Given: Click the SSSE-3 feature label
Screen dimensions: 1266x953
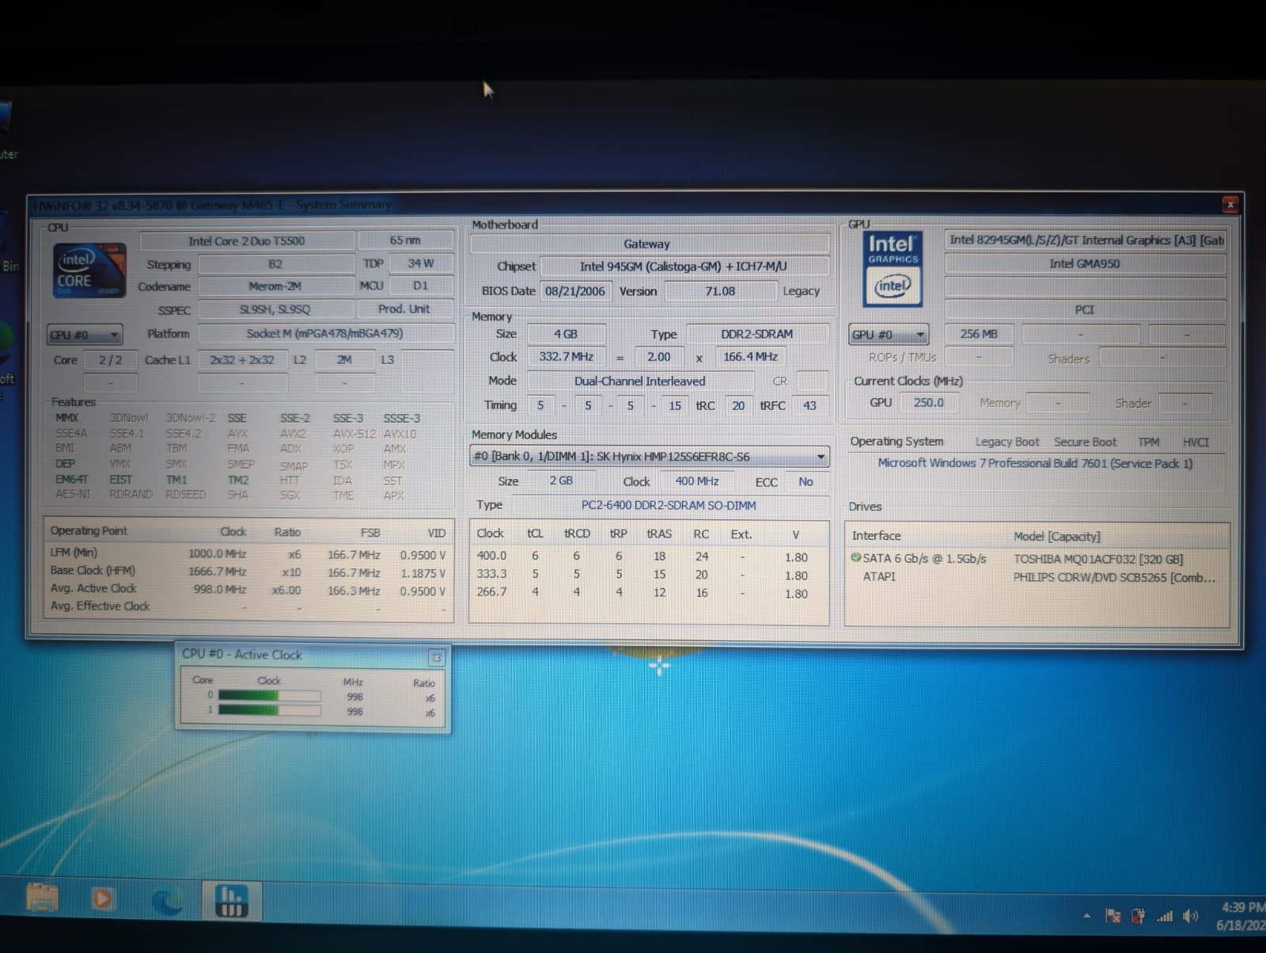Looking at the screenshot, I should click(402, 418).
